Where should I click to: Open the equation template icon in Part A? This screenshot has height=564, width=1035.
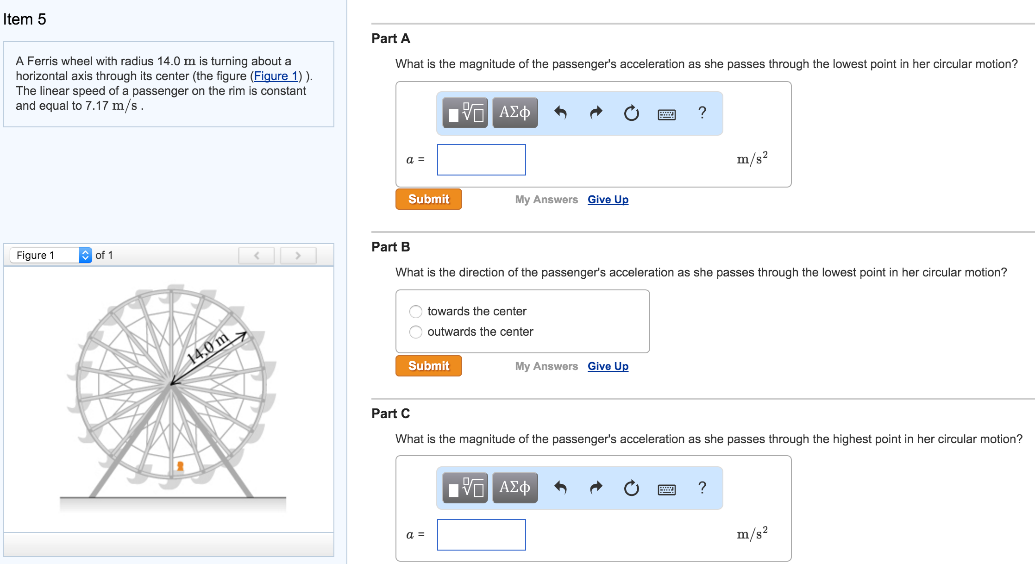pyautogui.click(x=464, y=113)
